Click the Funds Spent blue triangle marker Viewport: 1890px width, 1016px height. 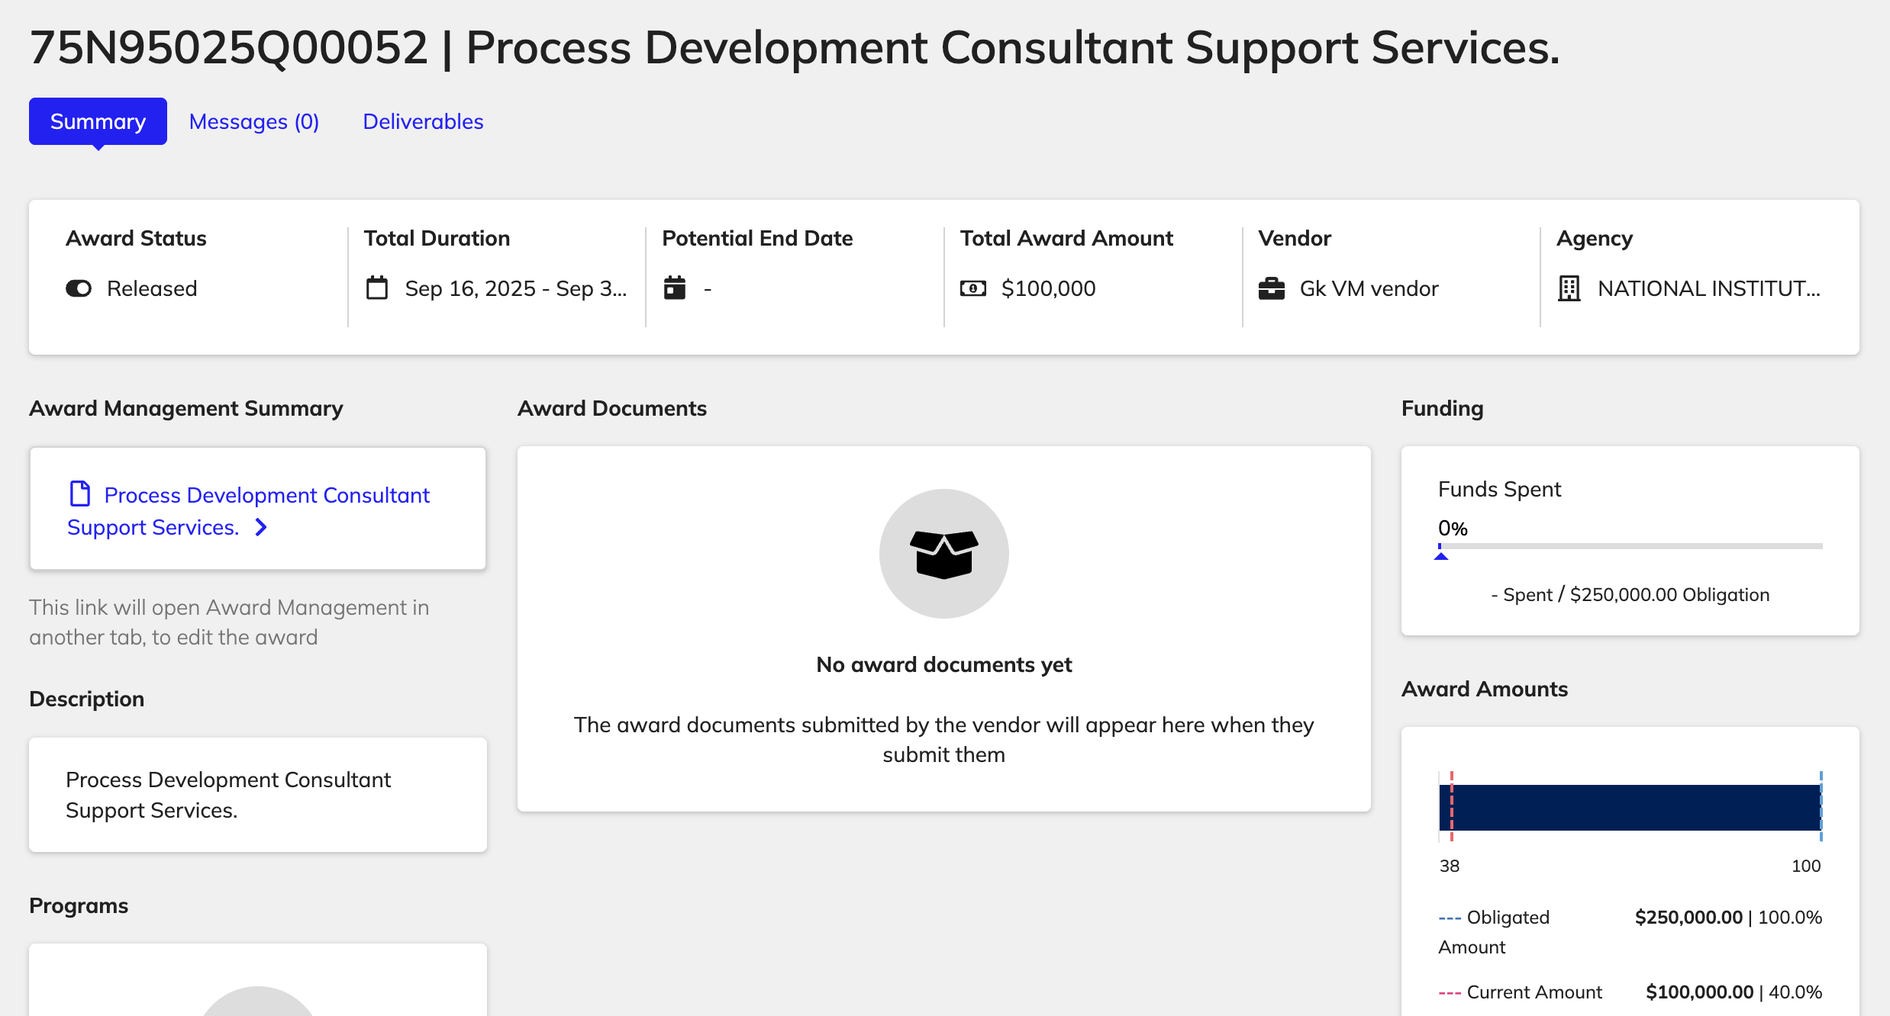coord(1441,556)
